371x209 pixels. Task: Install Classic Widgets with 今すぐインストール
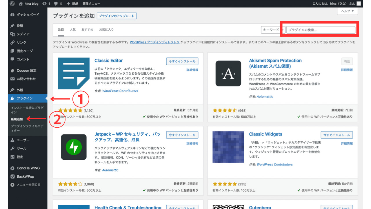coord(337,135)
